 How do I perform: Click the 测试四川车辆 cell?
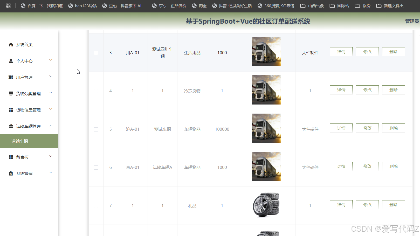click(x=162, y=53)
